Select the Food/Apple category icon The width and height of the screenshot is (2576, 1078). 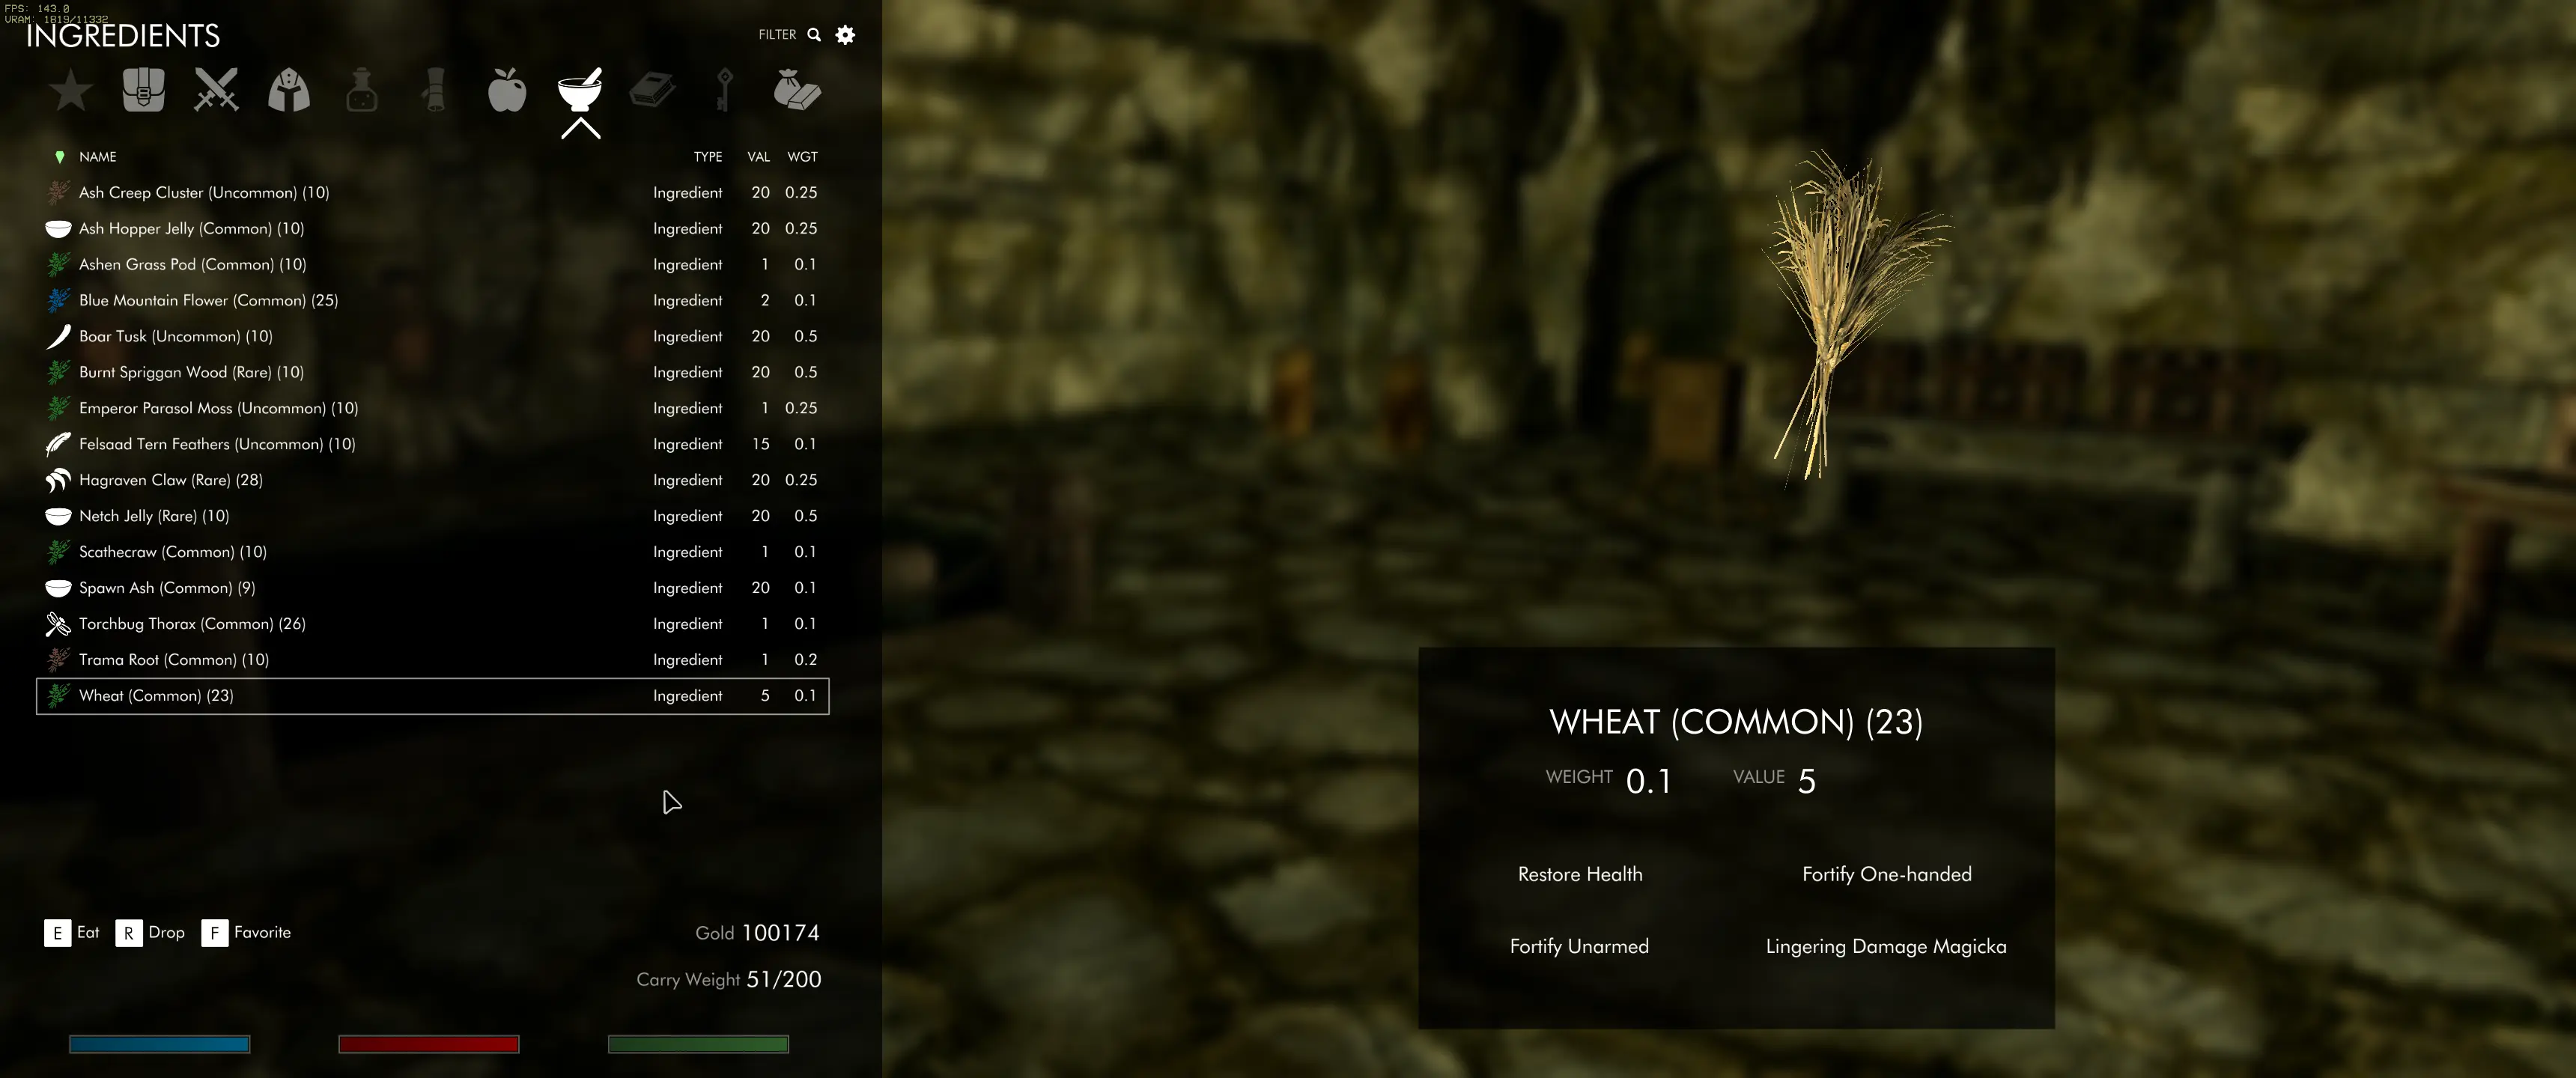[506, 89]
